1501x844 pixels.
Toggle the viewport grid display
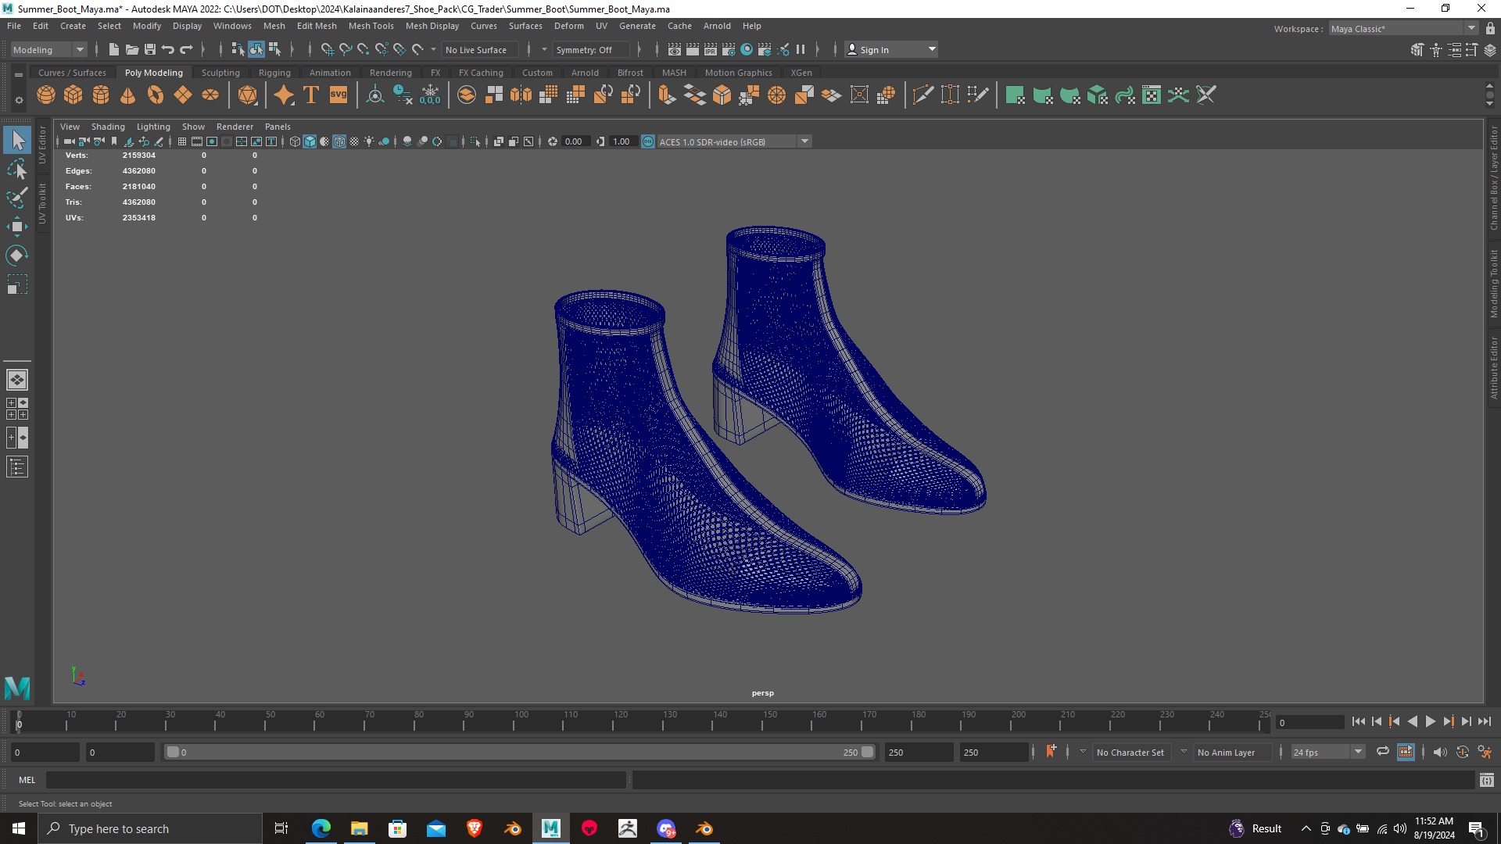(182, 141)
